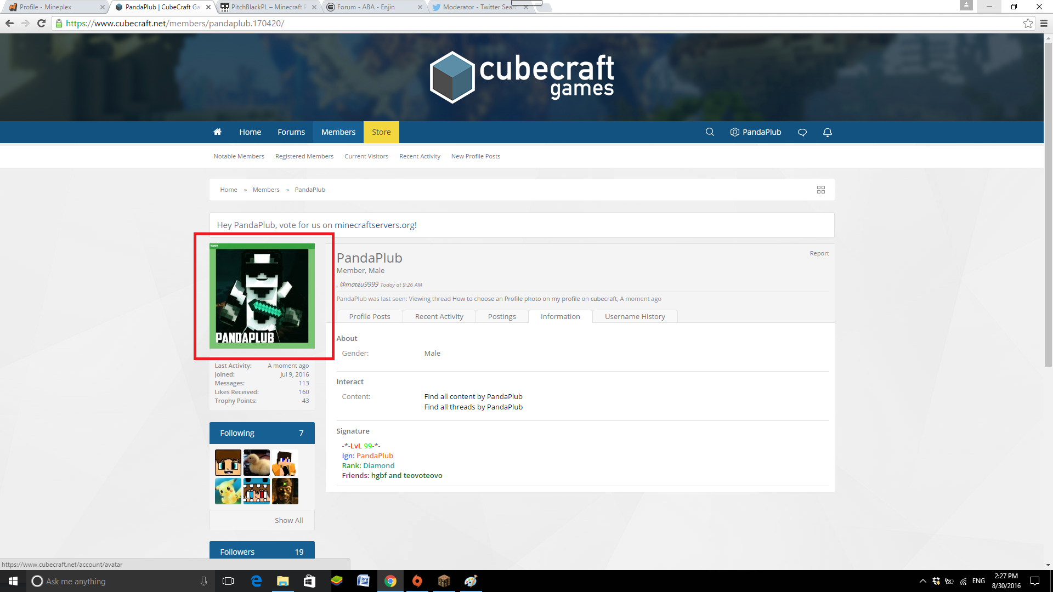Open the action center notification icon
Image resolution: width=1053 pixels, height=592 pixels.
1035,581
